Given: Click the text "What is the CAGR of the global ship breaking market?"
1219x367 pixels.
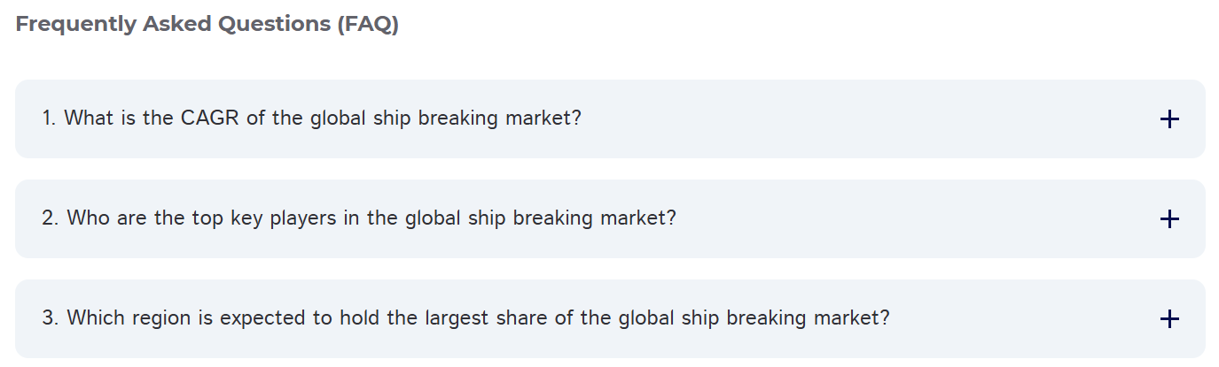Looking at the screenshot, I should [323, 118].
